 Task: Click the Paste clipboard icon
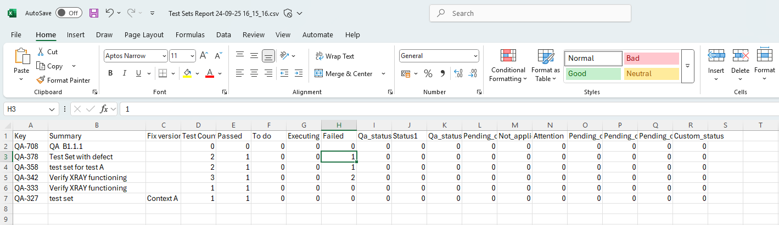click(21, 57)
